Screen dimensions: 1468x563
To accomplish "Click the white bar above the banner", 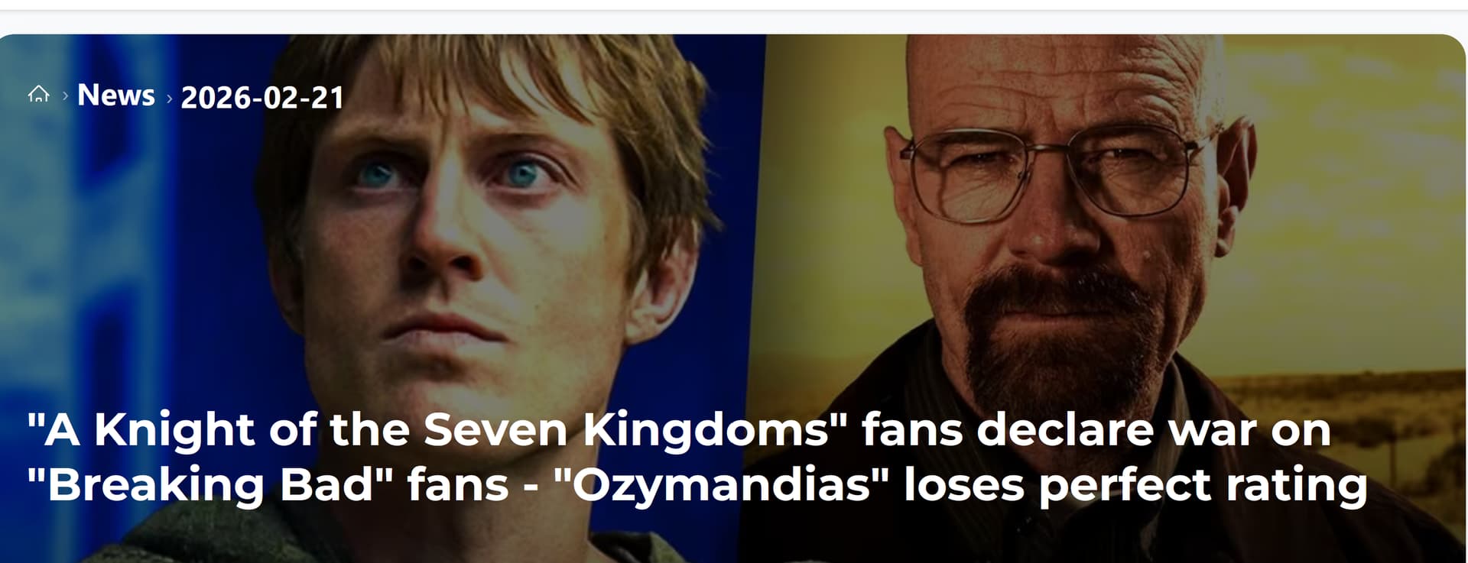I will [734, 5].
